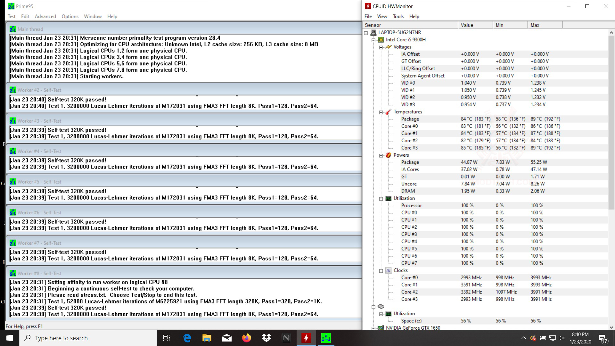Viewport: 615px width, 346px height.
Task: Collapse the Voltages tree node
Action: [381, 47]
